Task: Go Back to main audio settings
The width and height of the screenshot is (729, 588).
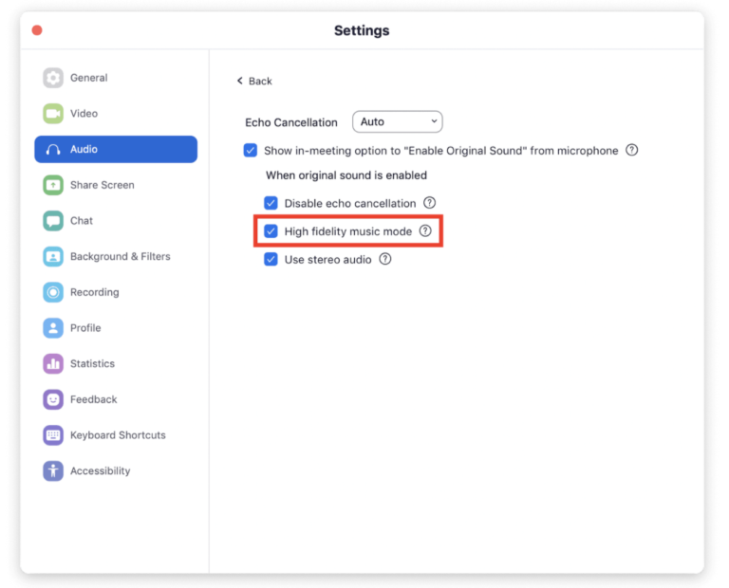Action: (x=254, y=81)
